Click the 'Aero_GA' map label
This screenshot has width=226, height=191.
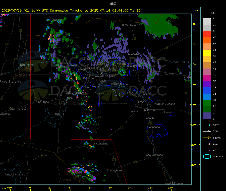click(150, 118)
